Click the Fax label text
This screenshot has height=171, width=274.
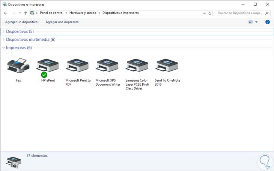tap(18, 80)
